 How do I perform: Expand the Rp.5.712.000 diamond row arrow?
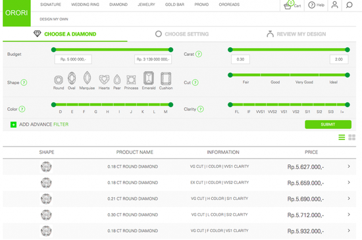click(349, 214)
